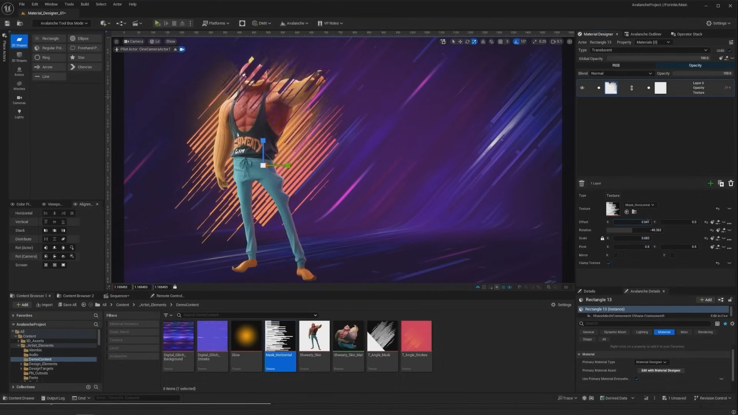Image resolution: width=738 pixels, height=415 pixels.
Task: Expand the Platforms dropdown
Action: point(216,23)
